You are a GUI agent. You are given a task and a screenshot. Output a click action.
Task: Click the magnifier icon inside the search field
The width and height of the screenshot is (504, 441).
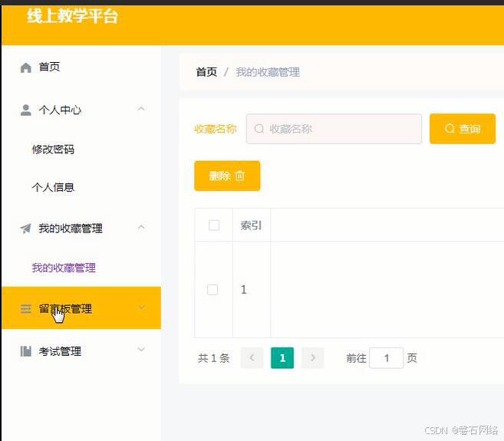click(x=259, y=129)
